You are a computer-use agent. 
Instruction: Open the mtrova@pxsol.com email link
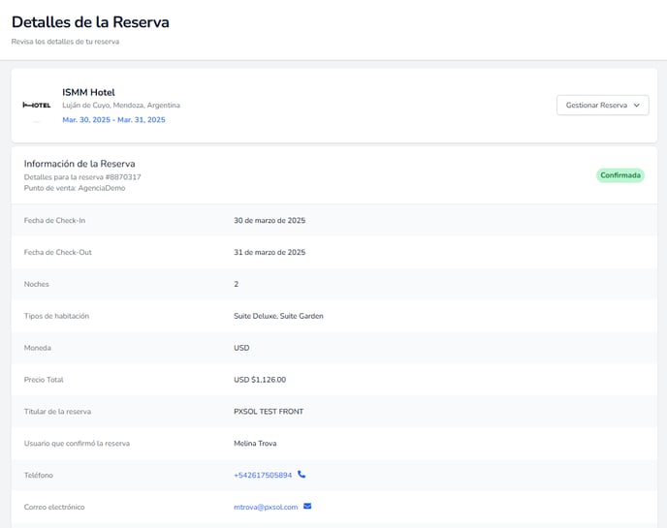266,507
